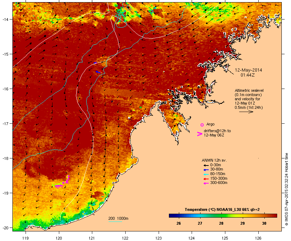Click the 27 value on colorbar
This screenshot has height=241, width=291.
tap(200, 223)
